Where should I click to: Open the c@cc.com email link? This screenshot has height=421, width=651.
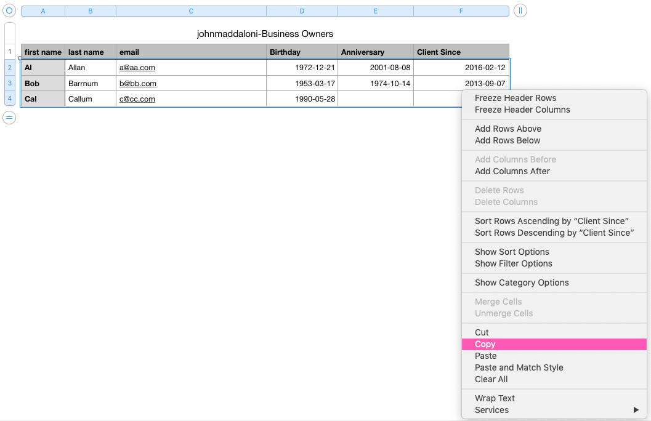(137, 98)
